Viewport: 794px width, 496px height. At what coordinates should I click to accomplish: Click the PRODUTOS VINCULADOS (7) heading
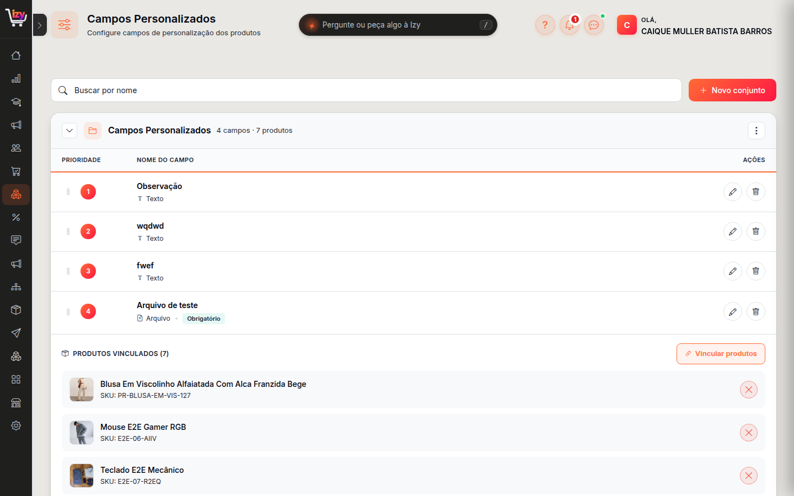121,354
